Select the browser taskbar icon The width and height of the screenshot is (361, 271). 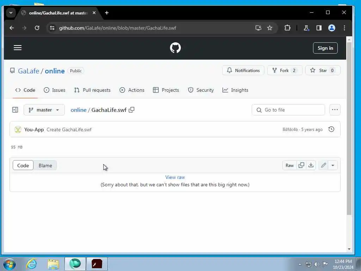pyautogui.click(x=75, y=264)
